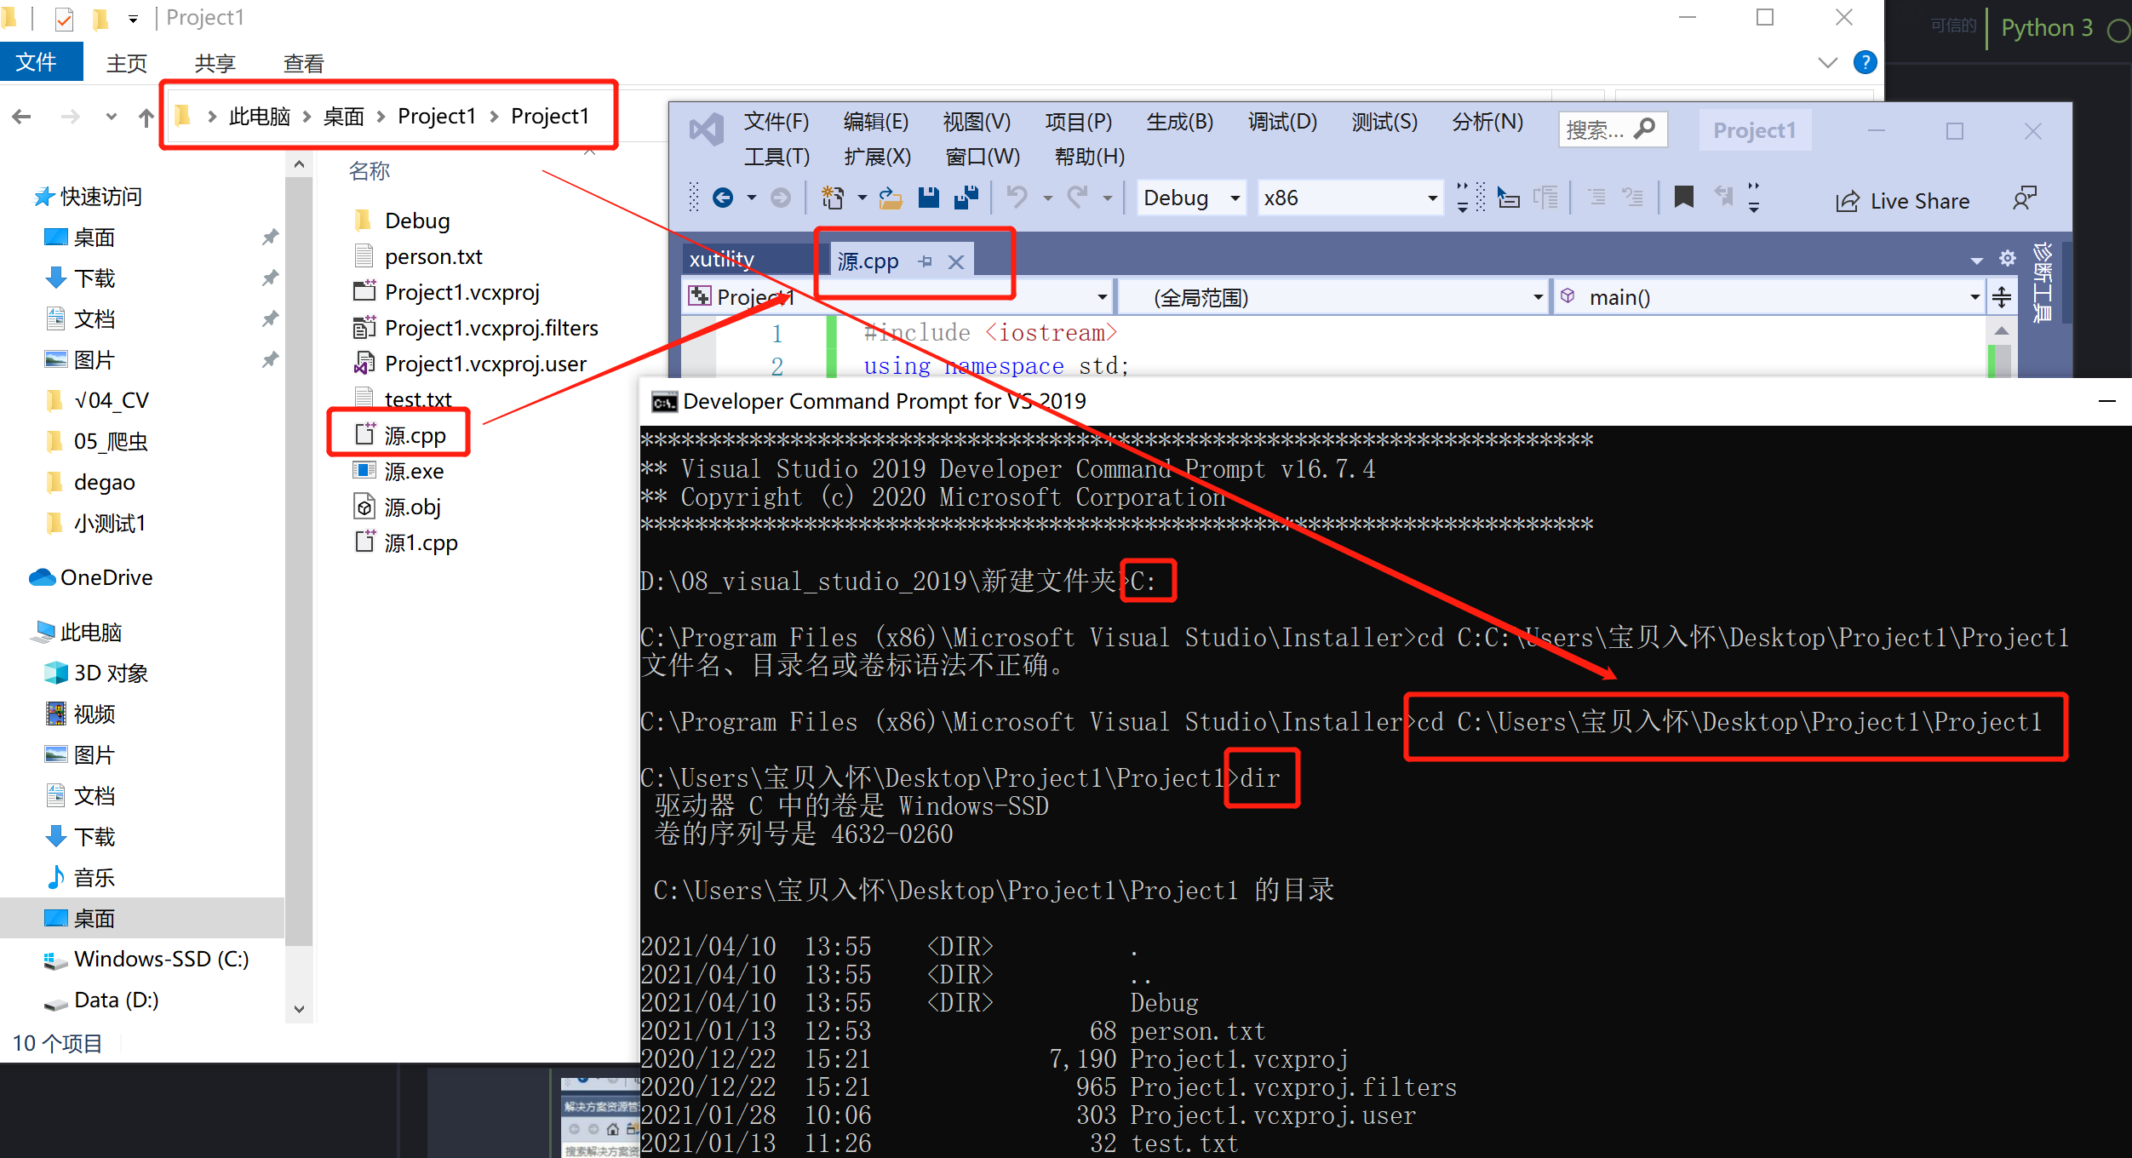Select the 源.exe file in Explorer
The image size is (2132, 1158).
(x=414, y=471)
